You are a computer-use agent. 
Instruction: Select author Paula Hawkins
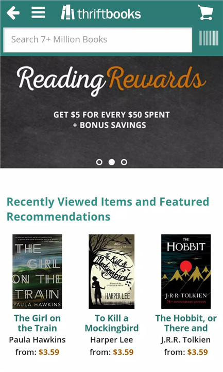[x=37, y=340]
